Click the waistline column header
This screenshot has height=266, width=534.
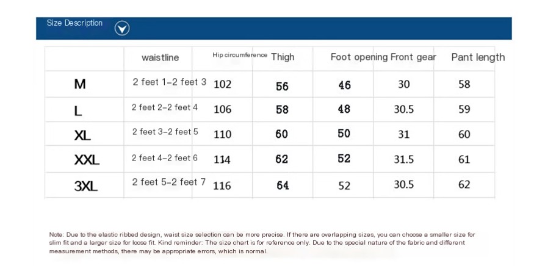pos(160,57)
